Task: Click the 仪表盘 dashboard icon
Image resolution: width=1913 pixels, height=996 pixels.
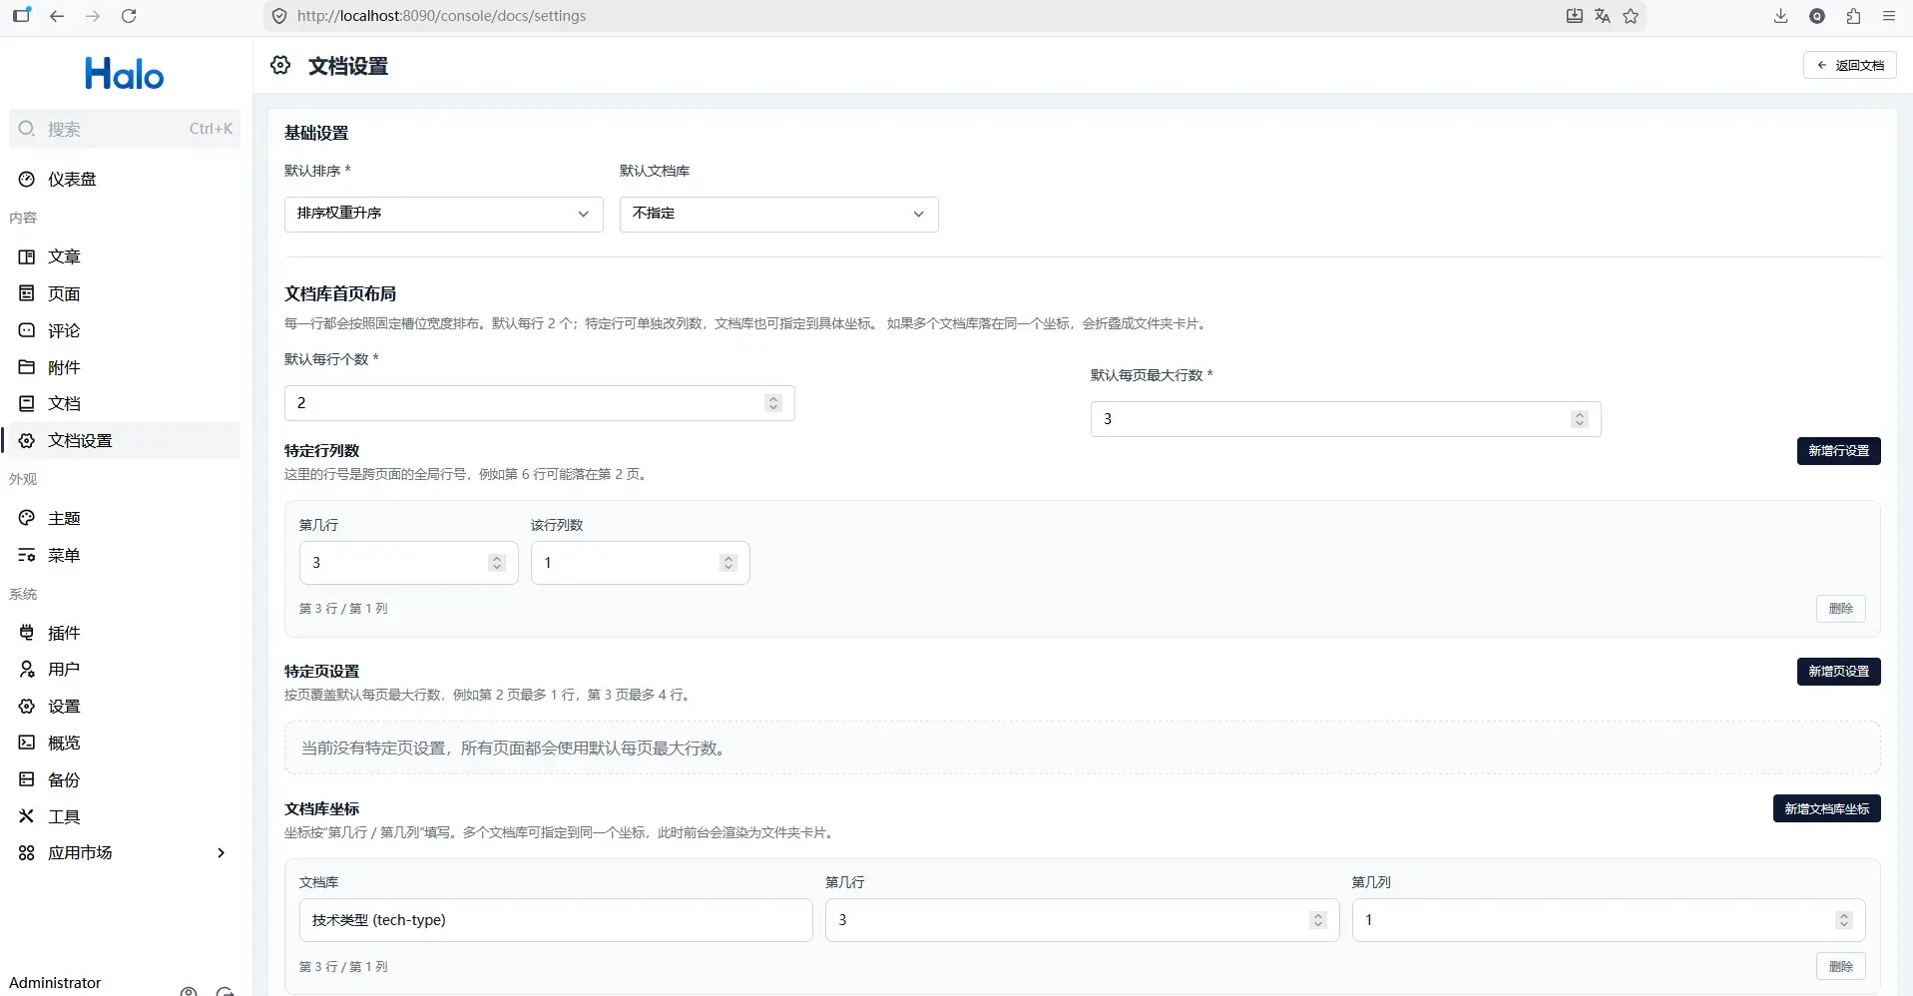Action: click(27, 180)
